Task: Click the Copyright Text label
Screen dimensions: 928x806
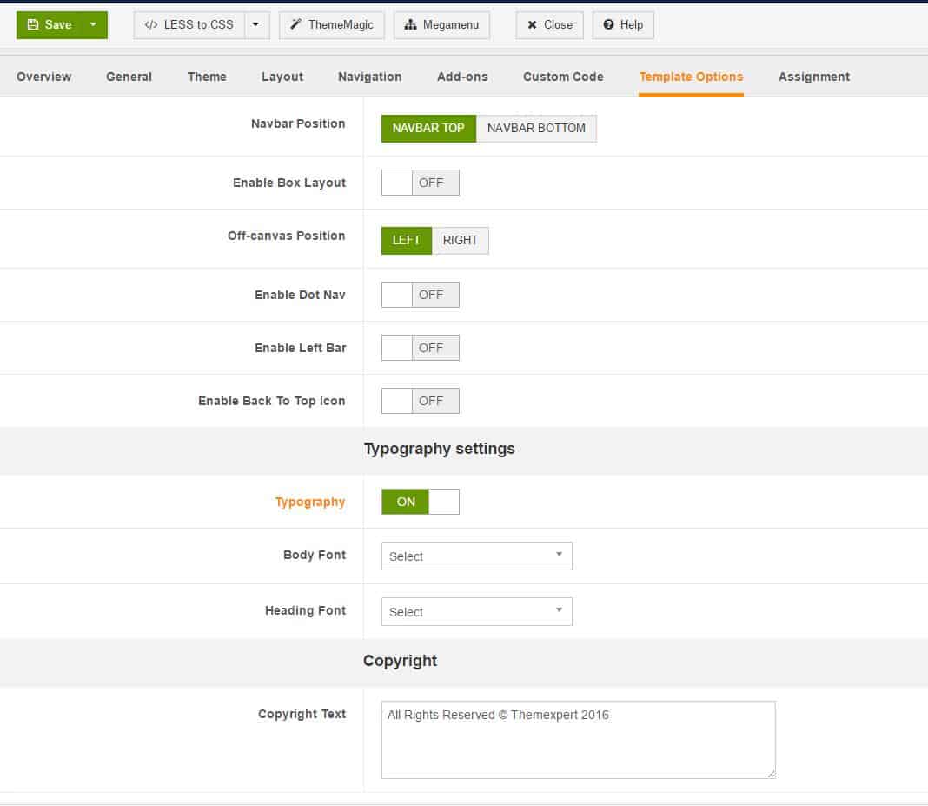Action: click(x=302, y=714)
